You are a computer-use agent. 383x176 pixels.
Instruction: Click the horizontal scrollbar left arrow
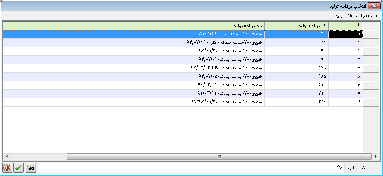click(x=6, y=156)
